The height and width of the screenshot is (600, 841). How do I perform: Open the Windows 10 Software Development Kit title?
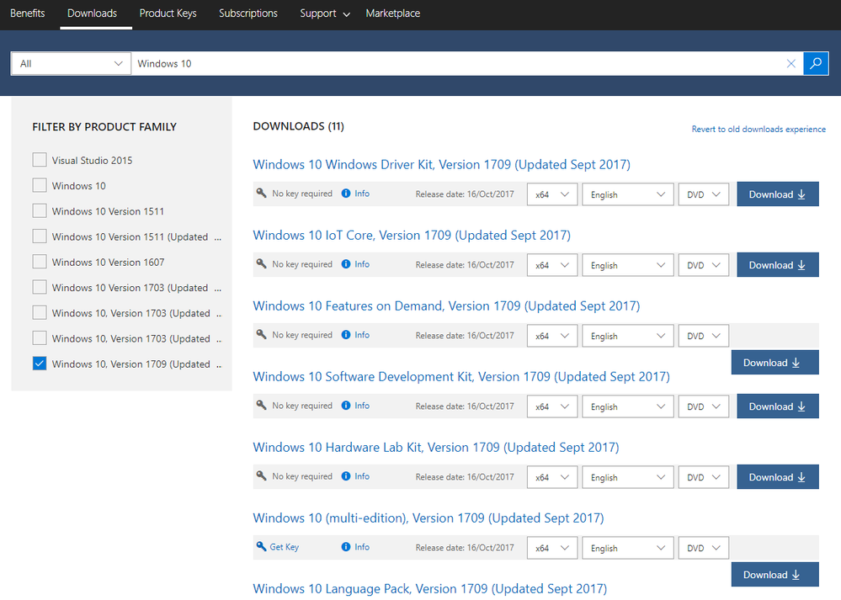point(461,377)
